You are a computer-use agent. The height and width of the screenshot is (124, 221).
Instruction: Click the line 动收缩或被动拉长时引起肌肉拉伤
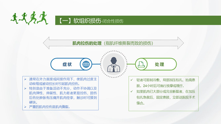54,84
